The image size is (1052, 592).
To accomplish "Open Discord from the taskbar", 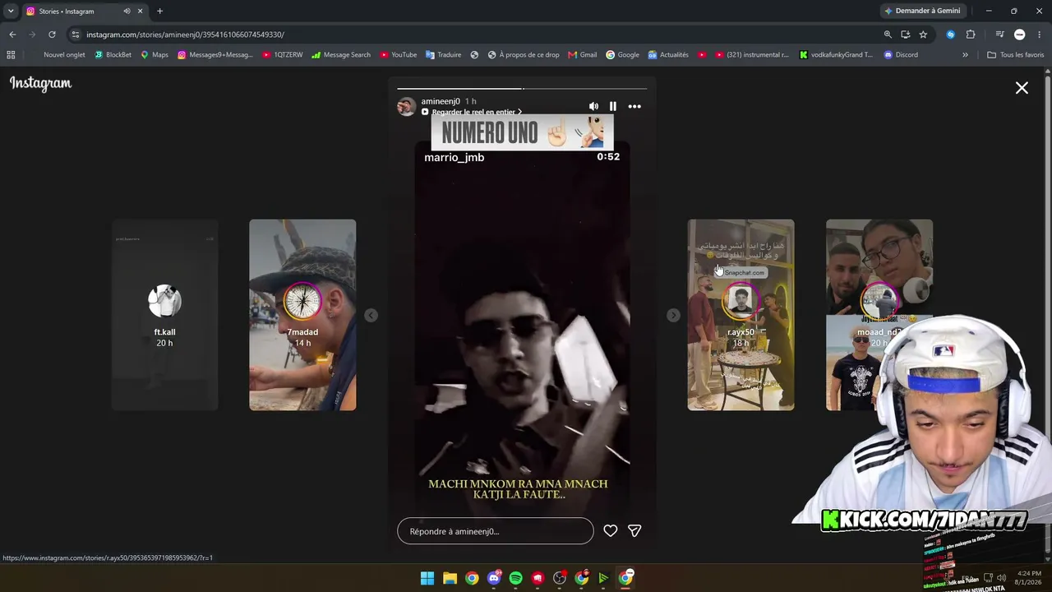I will click(x=494, y=578).
